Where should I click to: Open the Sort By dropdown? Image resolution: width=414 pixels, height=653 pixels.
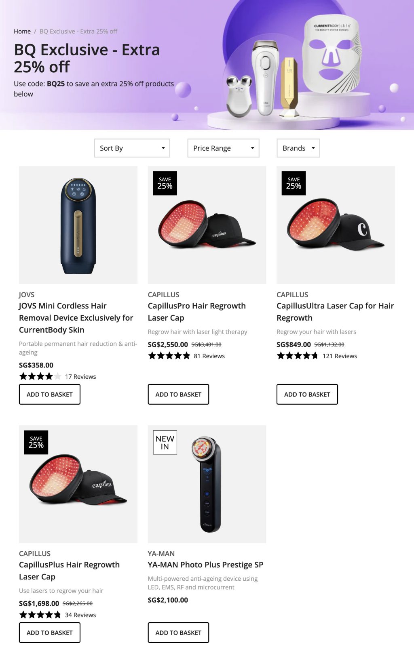[132, 148]
